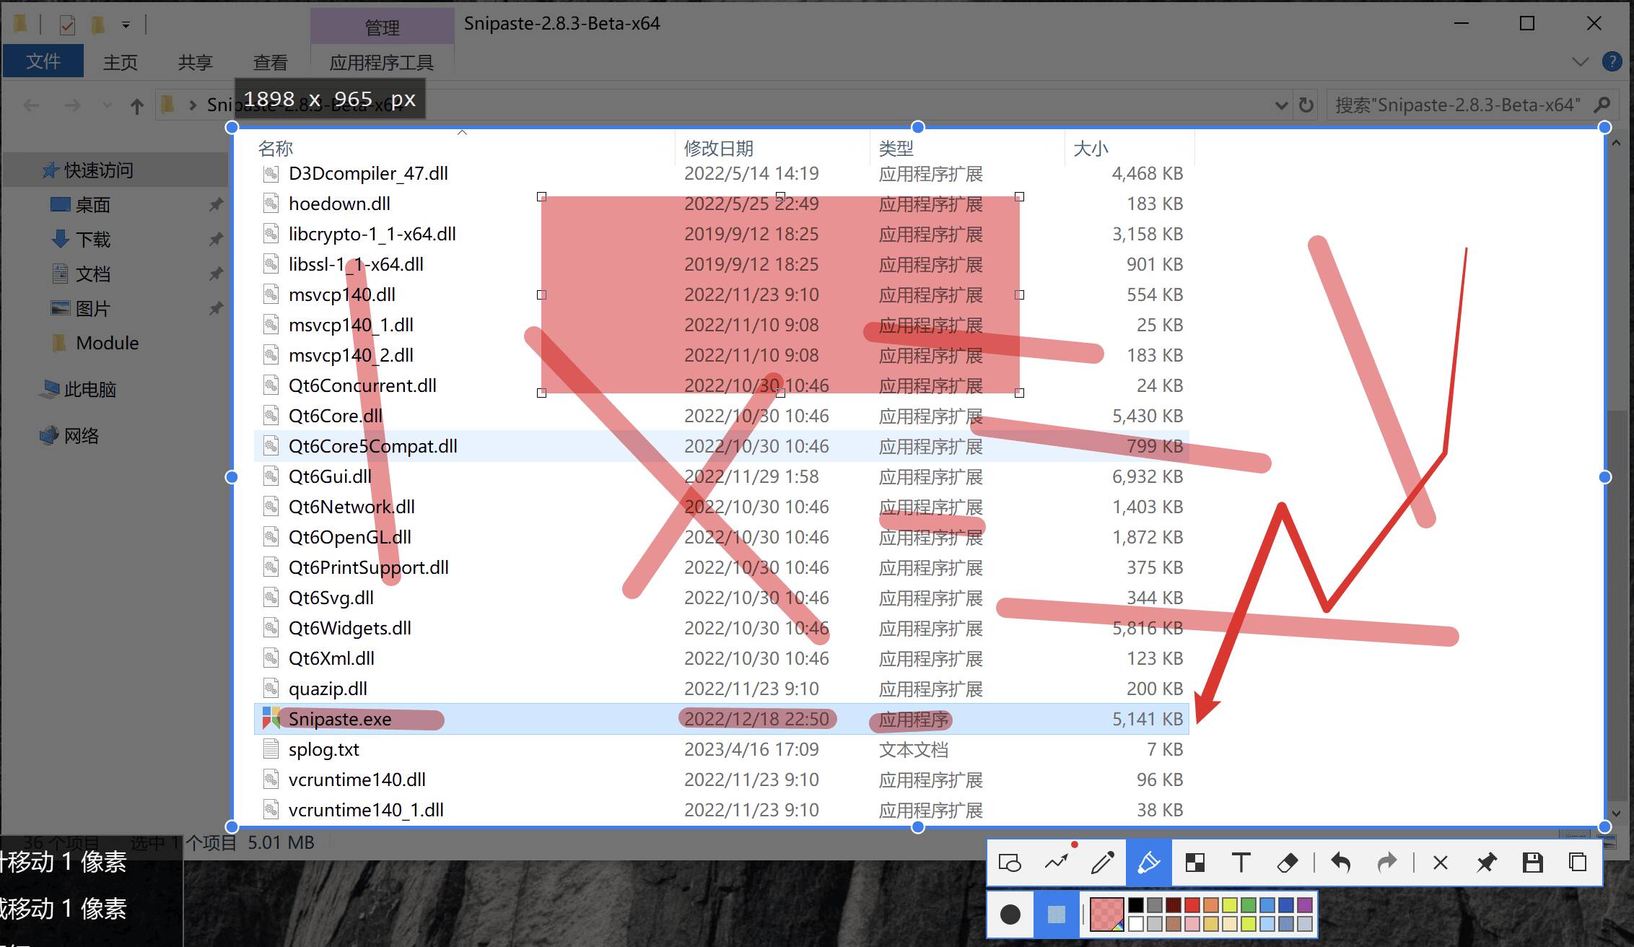Open the 查看 ribbon tab

[270, 63]
